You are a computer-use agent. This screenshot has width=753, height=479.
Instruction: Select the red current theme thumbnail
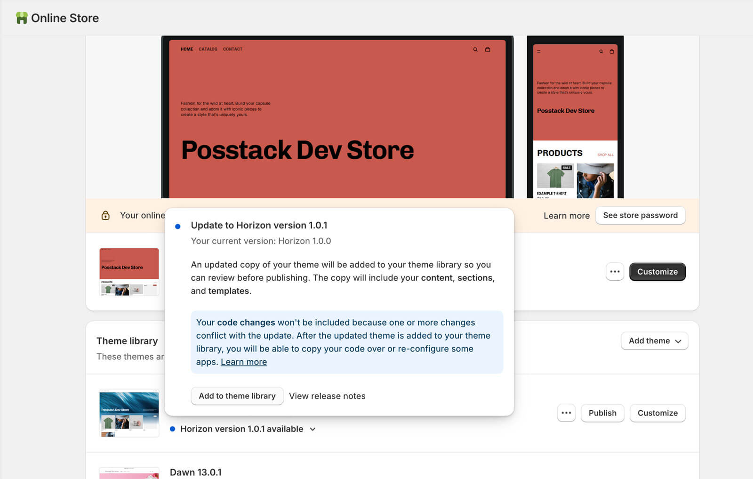click(x=129, y=272)
